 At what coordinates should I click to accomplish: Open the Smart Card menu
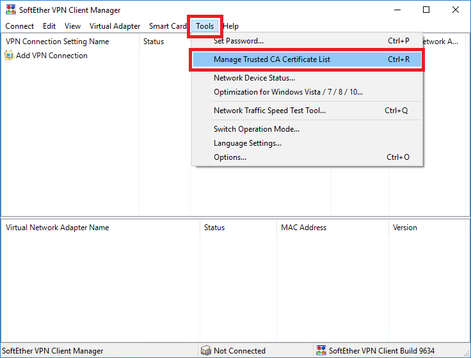coord(168,26)
